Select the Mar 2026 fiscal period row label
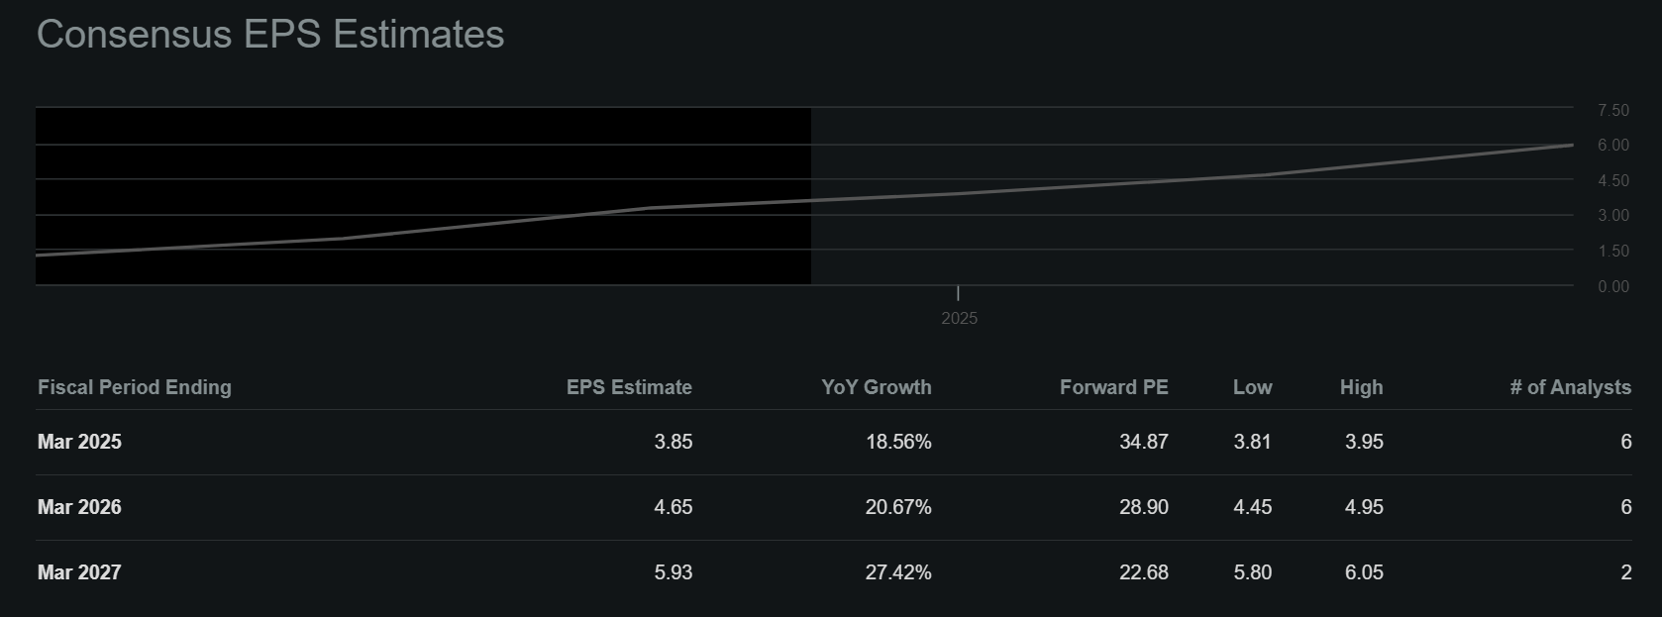This screenshot has height=617, width=1662. [79, 507]
